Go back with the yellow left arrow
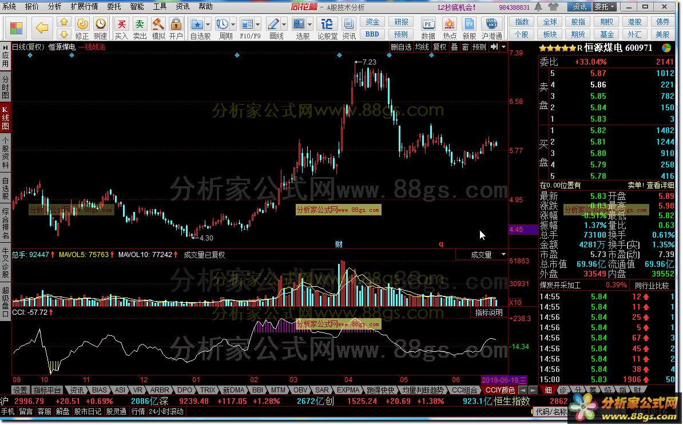Viewport: 683px width, 425px height. [x=42, y=28]
